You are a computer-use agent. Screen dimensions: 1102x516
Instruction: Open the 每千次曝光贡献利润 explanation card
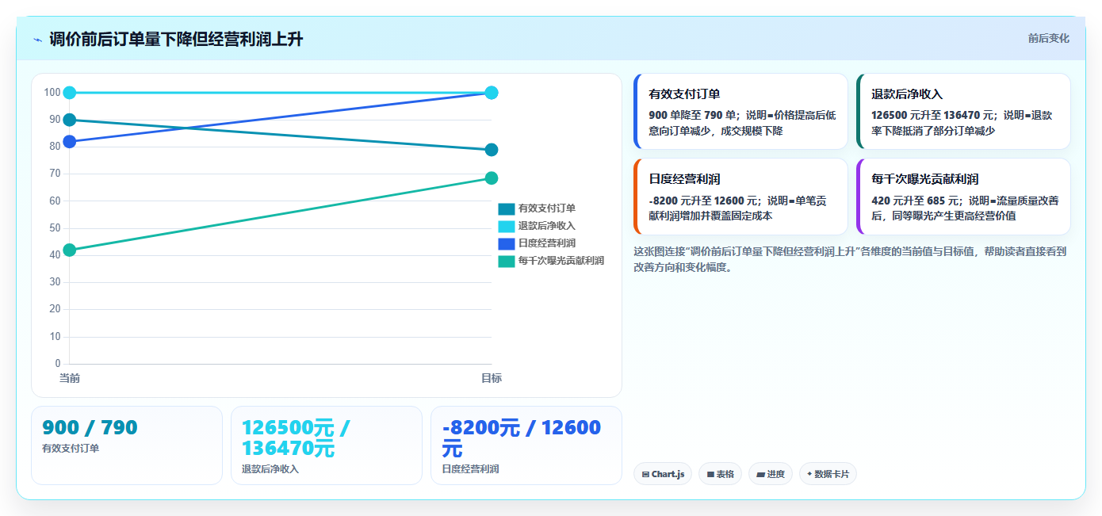point(963,197)
